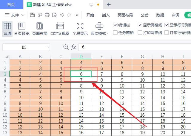This screenshot has width=191, height=136.
Task: Open 阅读模式 dropdown arrow
Action: click(x=107, y=33)
